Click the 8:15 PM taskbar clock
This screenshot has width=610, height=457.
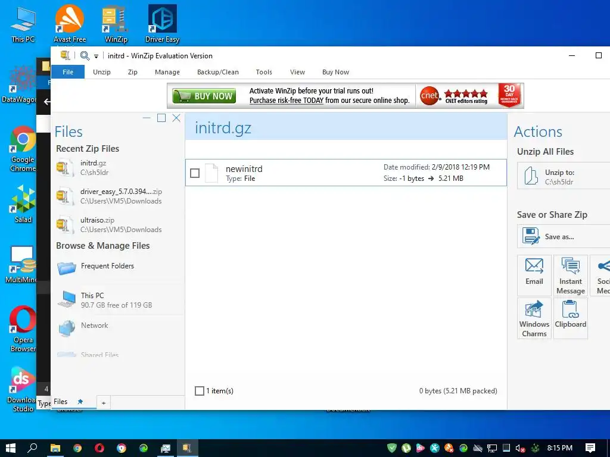559,448
